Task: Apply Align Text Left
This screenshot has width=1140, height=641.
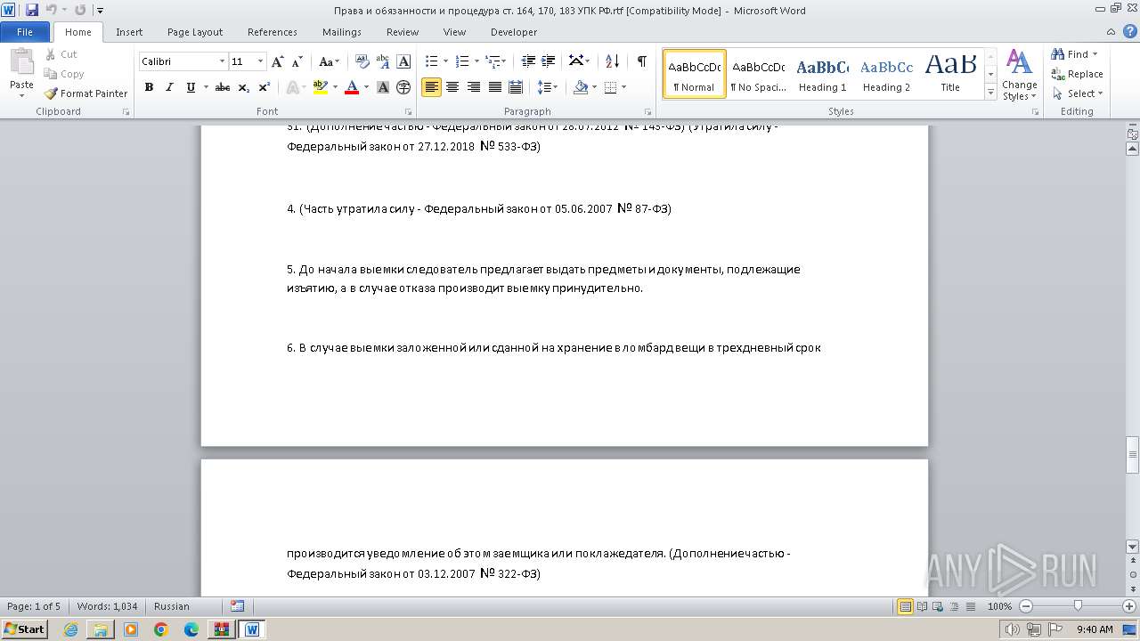Action: click(x=431, y=87)
